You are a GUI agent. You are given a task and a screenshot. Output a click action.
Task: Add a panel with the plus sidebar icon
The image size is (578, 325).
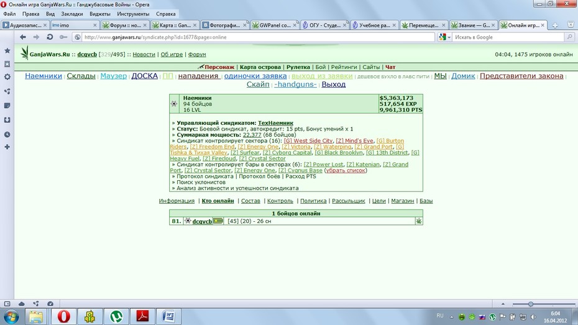tap(7, 147)
